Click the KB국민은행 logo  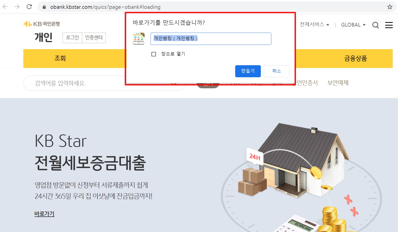[x=41, y=24]
